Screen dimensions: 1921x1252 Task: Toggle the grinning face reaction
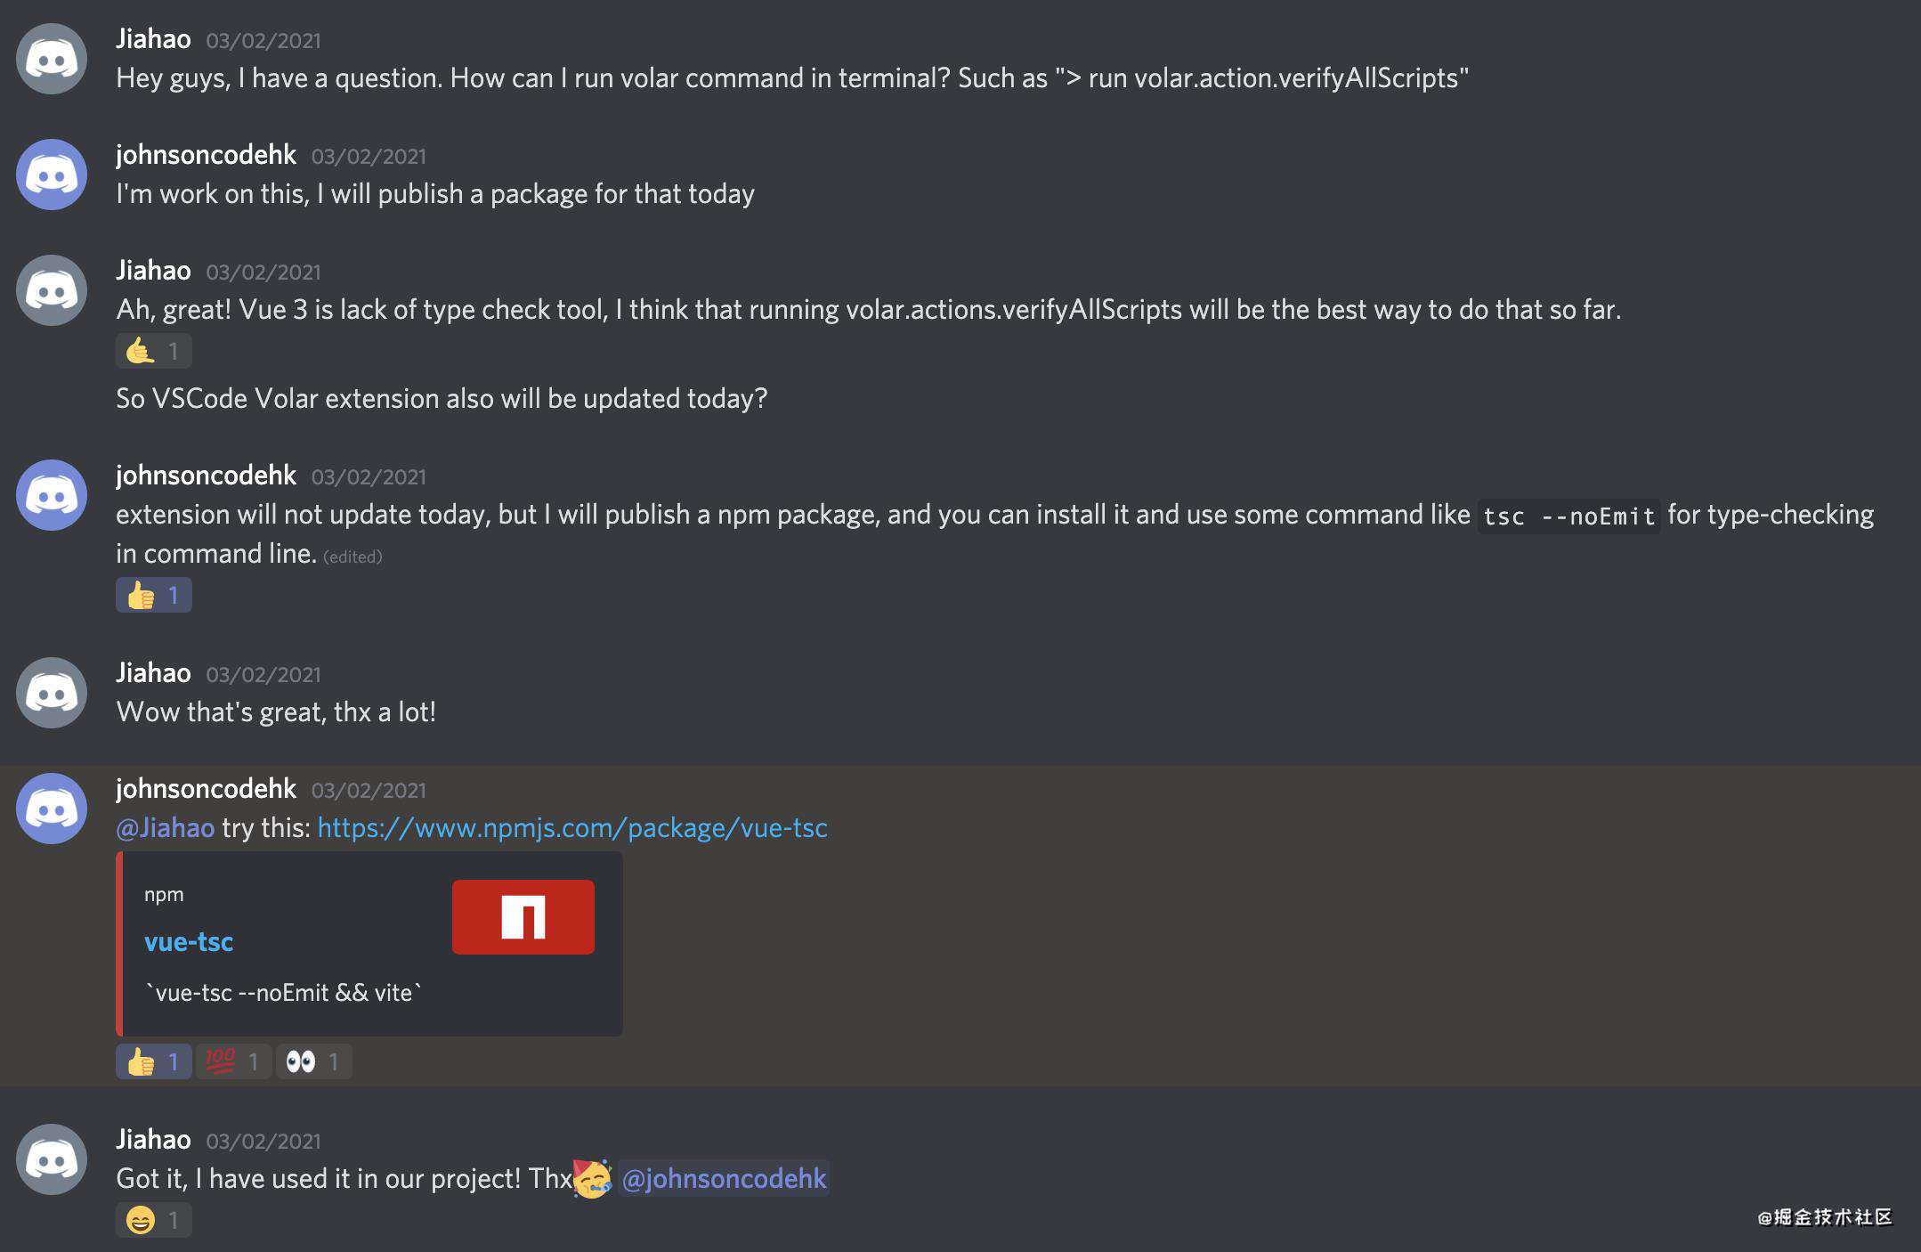click(153, 1220)
